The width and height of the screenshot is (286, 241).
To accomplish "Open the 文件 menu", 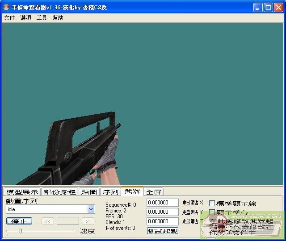I will pos(9,18).
